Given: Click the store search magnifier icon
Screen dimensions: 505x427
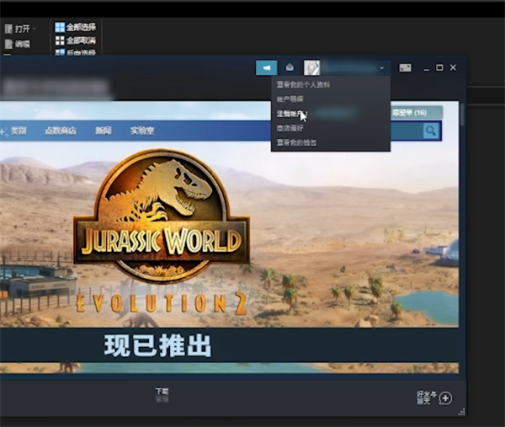Looking at the screenshot, I should [x=431, y=131].
